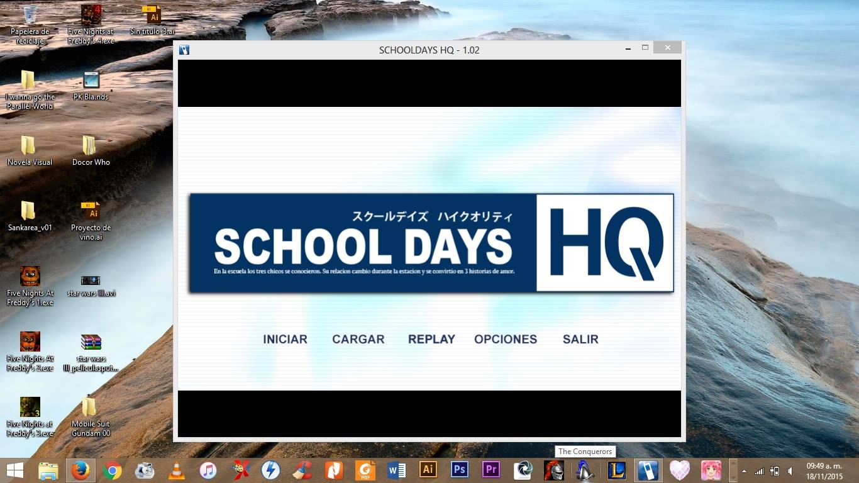Select Five Nights at Freddy's 4.exe shortcut
This screenshot has width=859, height=483.
91,25
